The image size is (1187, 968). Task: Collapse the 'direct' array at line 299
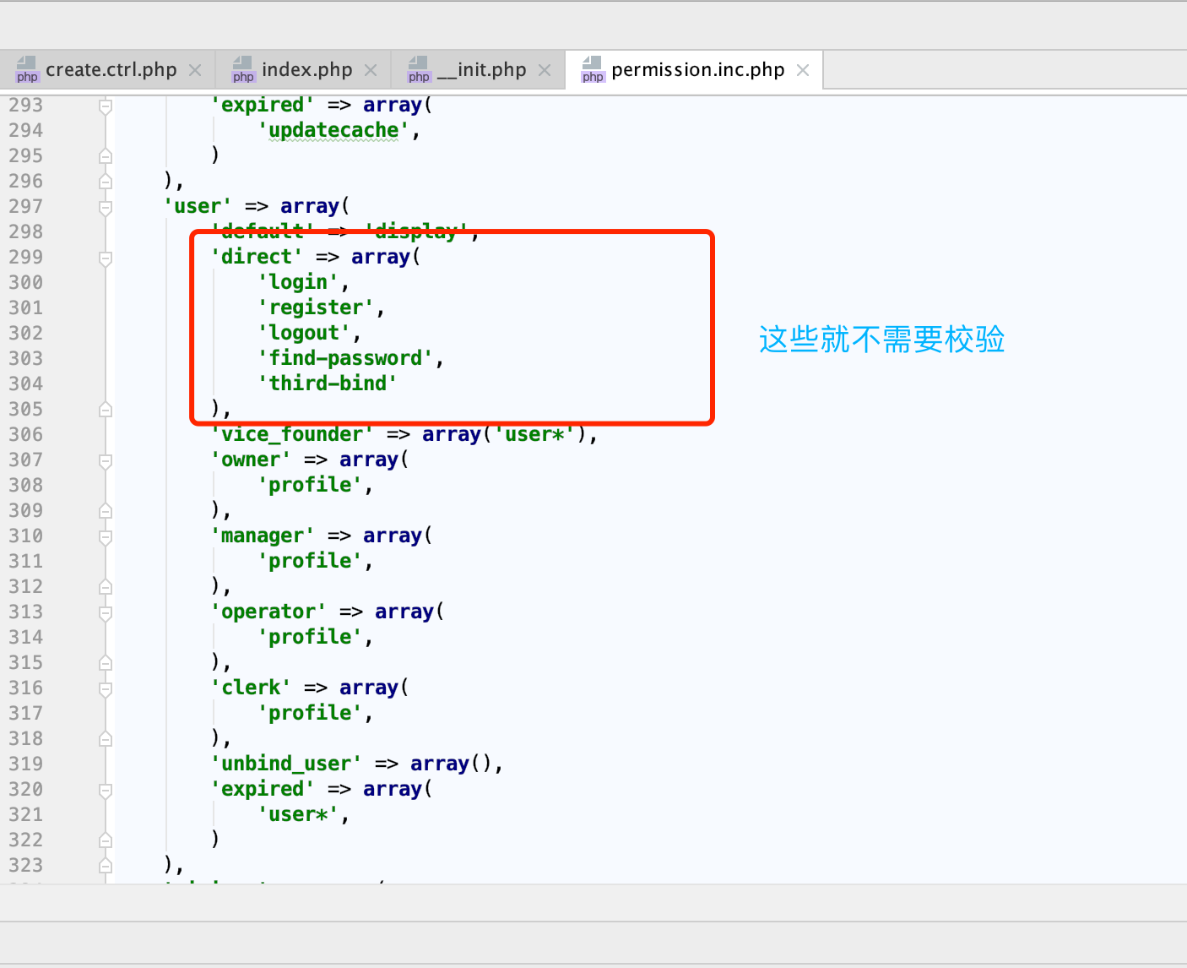[x=106, y=258]
